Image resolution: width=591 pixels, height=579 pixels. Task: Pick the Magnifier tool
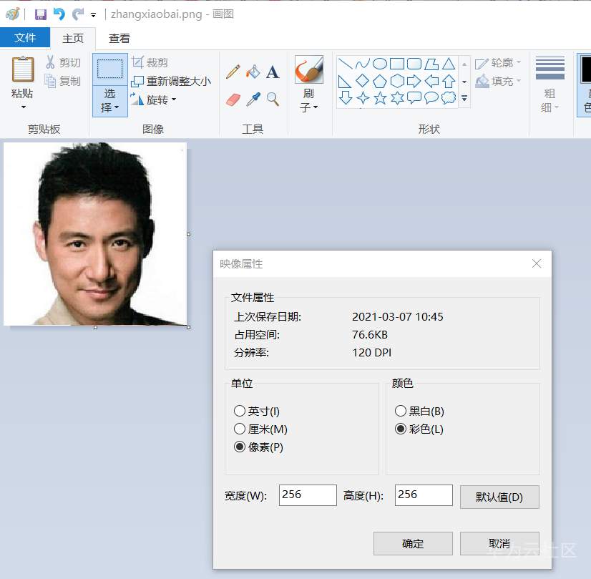point(272,98)
